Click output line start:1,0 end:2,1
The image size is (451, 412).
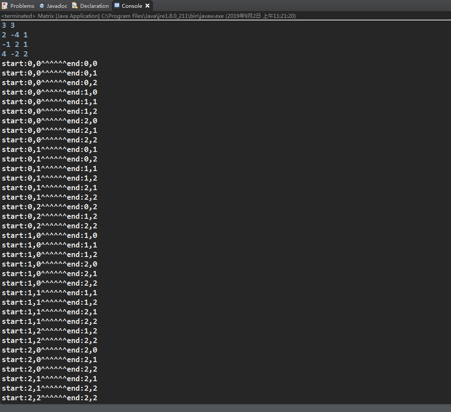click(49, 274)
